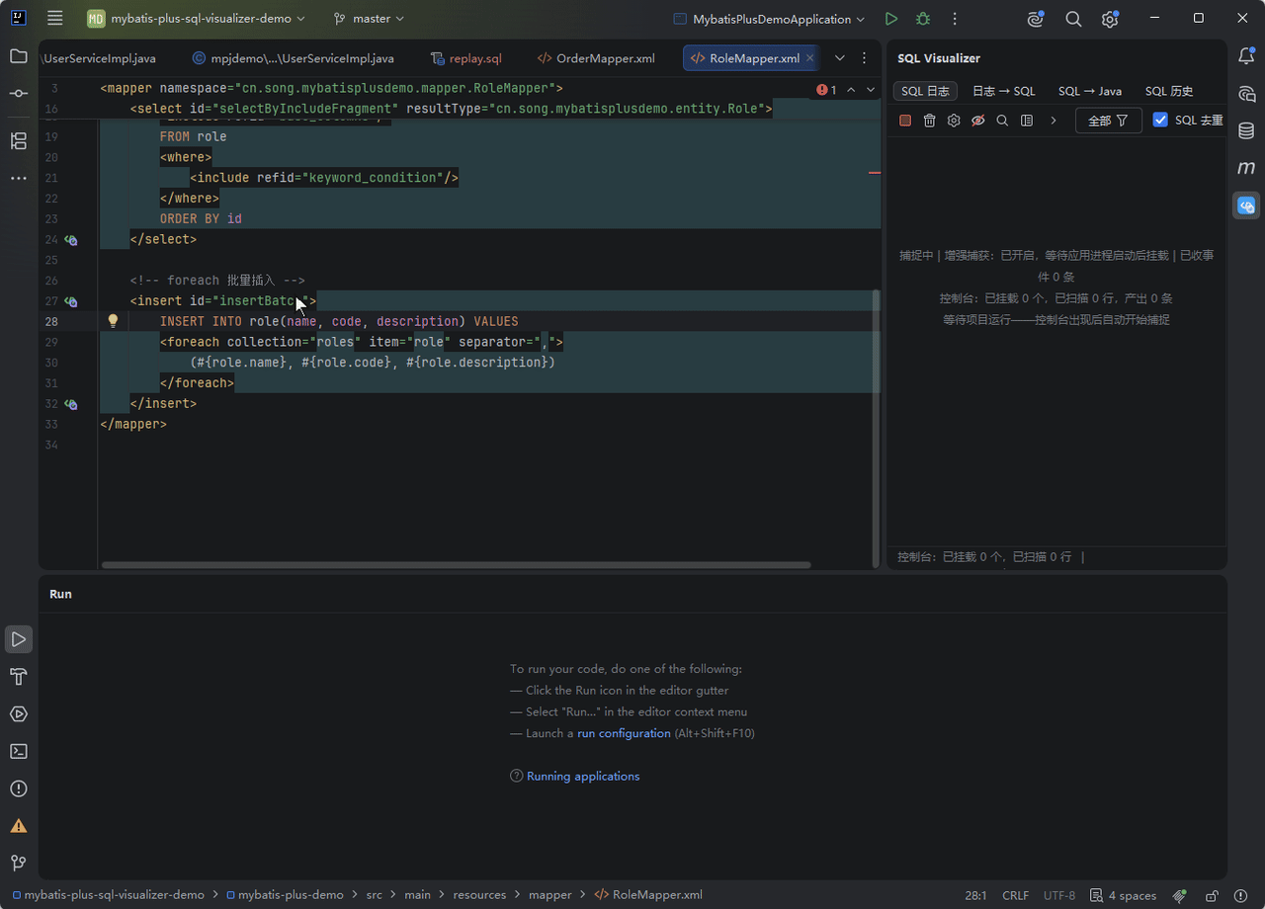Switch to the 日志 → SQL tab
1265x909 pixels.
(x=1004, y=91)
